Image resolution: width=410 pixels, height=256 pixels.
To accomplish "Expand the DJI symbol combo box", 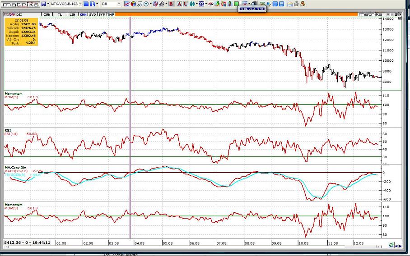I will pos(119,4).
